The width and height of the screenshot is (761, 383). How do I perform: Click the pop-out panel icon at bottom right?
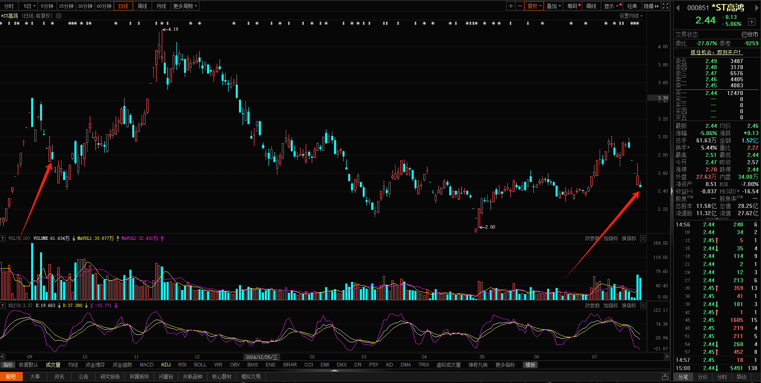(665, 377)
